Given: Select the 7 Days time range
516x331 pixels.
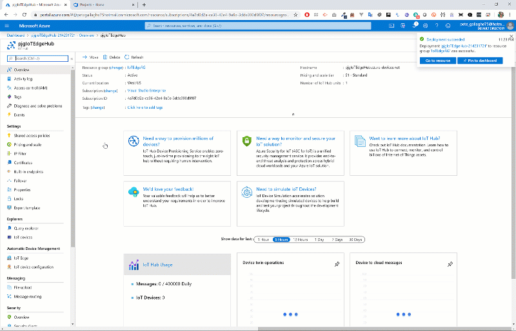Looking at the screenshot, I should coord(337,240).
